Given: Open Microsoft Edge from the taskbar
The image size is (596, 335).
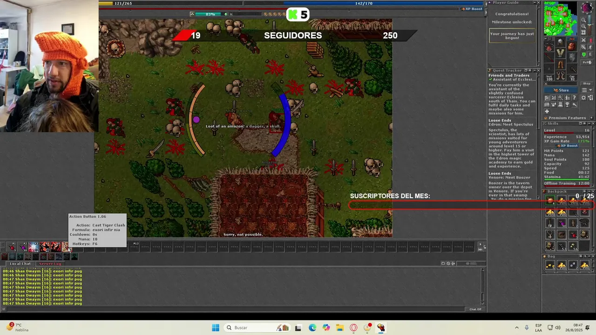Looking at the screenshot, I should [x=312, y=328].
